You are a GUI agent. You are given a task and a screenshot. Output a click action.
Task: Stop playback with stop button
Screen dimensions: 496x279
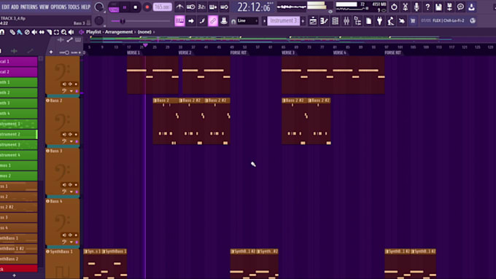click(x=136, y=7)
